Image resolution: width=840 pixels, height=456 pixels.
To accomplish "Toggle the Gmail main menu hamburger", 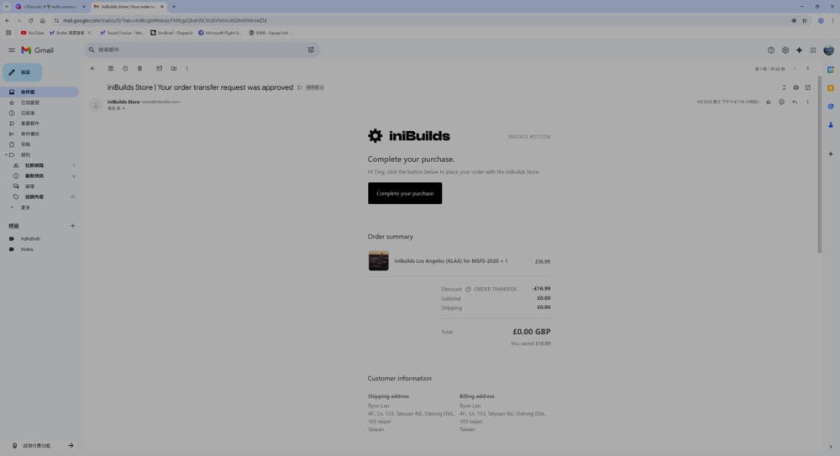I will tap(12, 50).
